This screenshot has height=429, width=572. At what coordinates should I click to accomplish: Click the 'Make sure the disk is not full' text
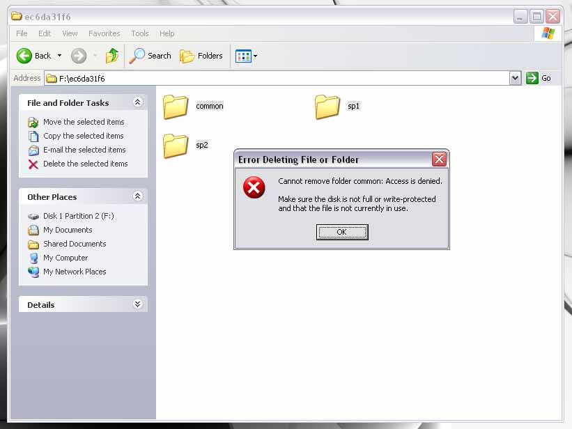(x=357, y=203)
